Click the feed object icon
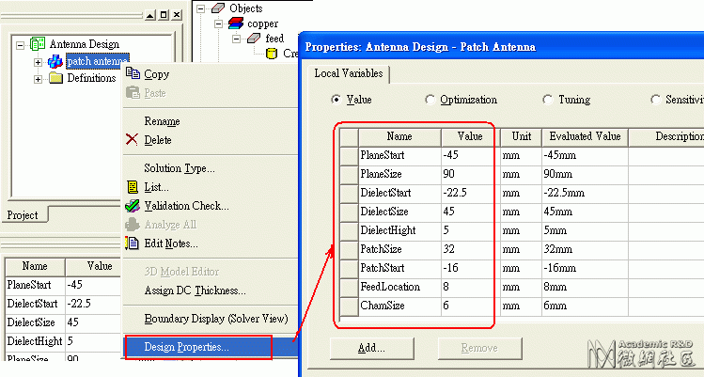The image size is (704, 377). pos(254,39)
